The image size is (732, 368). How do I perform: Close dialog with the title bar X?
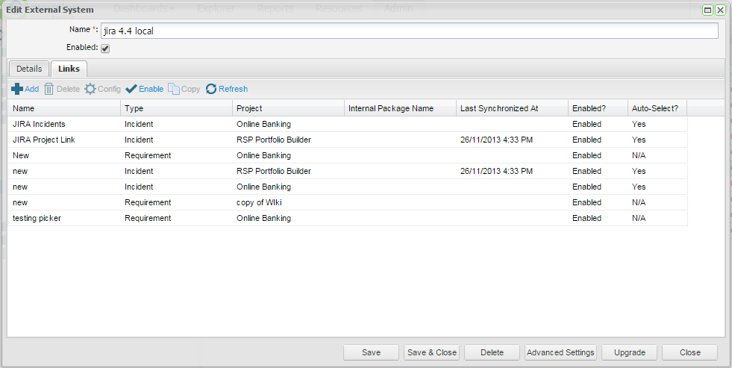pyautogui.click(x=720, y=10)
